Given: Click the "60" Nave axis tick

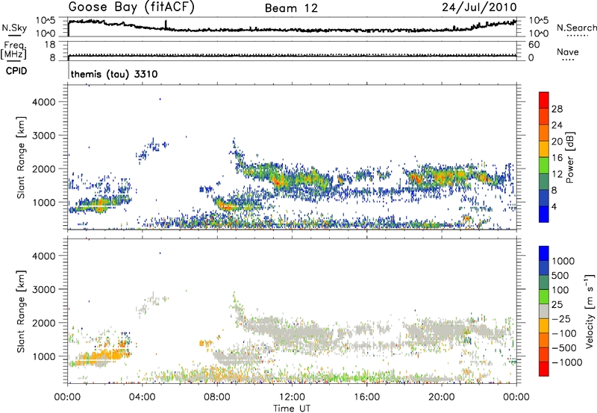Looking at the screenshot, I should click(534, 45).
